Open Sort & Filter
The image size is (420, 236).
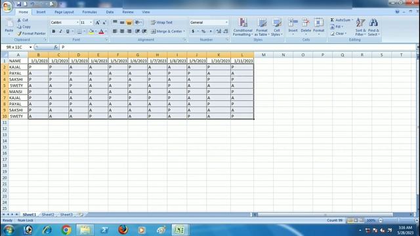(x=360, y=27)
